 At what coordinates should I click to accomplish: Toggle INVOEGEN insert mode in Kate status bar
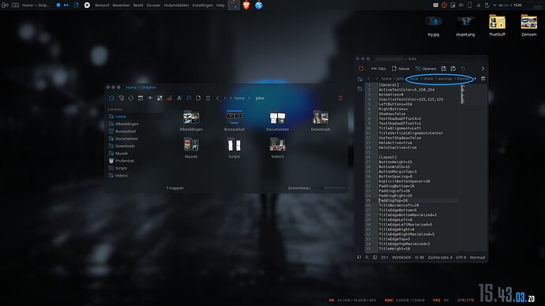tap(401, 257)
